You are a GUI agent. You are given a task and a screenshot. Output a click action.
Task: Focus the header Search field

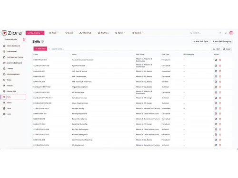[x=206, y=33]
